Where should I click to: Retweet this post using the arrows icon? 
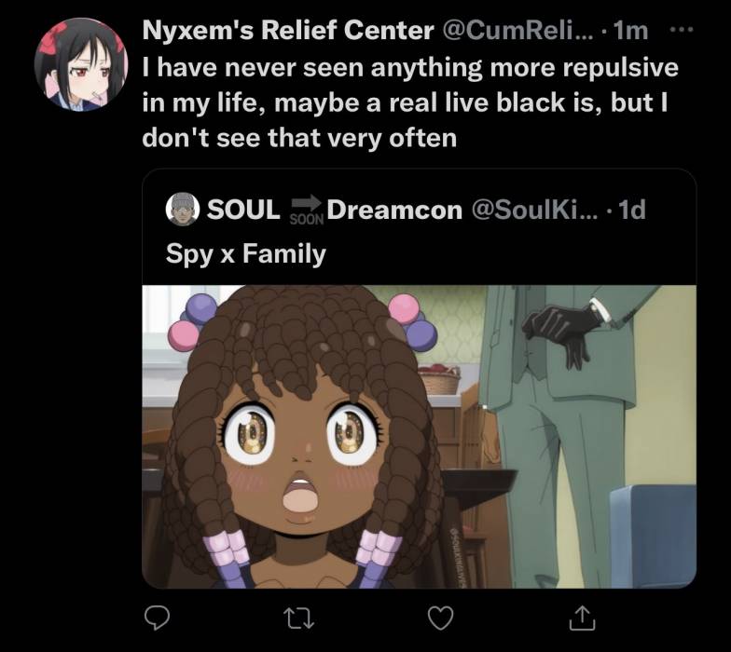298,618
